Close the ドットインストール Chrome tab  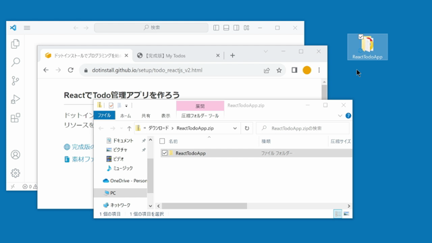[126, 55]
